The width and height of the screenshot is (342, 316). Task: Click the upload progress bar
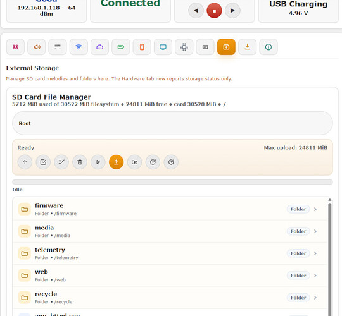point(172,182)
